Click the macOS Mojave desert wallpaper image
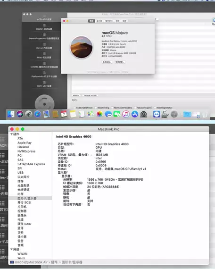 click(82, 47)
